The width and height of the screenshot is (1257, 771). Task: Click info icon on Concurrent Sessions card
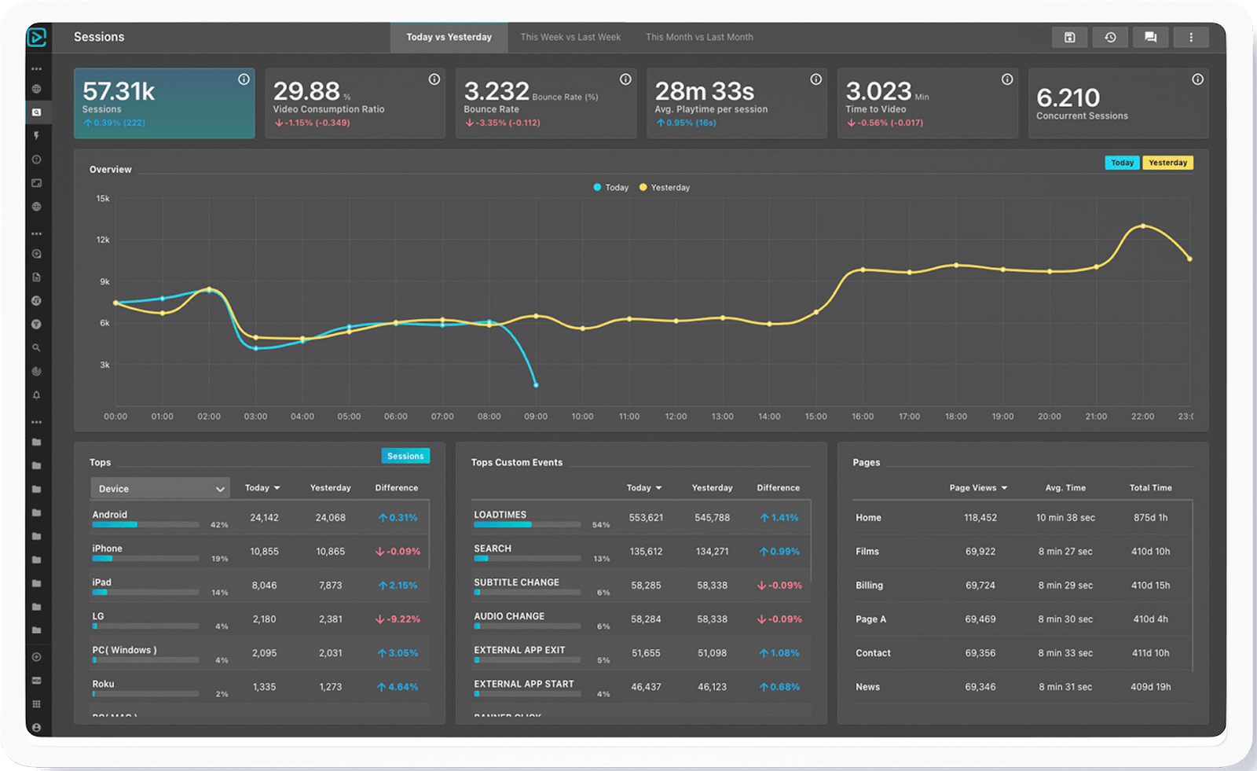1197,79
